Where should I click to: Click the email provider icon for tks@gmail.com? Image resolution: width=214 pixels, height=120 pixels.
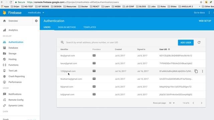pos(94,56)
